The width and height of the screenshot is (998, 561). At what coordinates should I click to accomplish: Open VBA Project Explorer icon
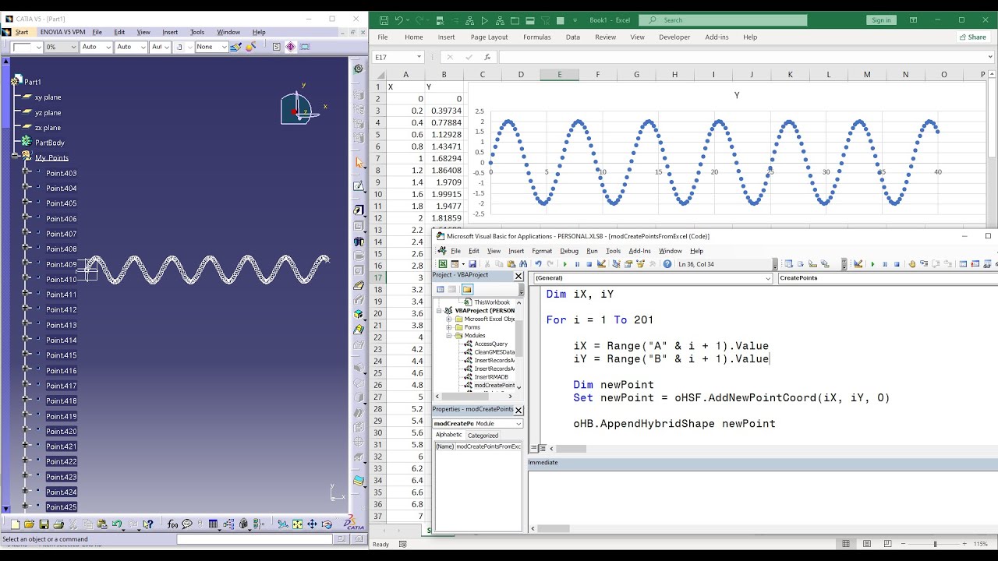616,264
